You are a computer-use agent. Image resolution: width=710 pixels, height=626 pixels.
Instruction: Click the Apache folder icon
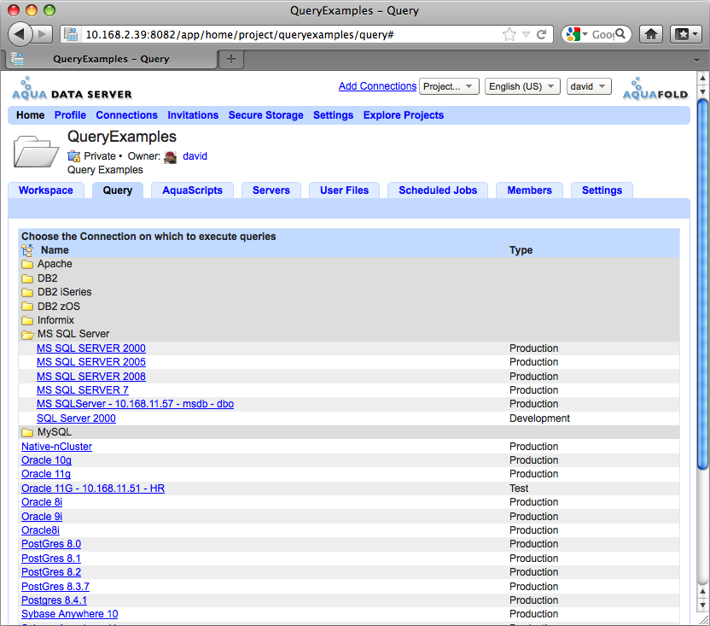27,264
